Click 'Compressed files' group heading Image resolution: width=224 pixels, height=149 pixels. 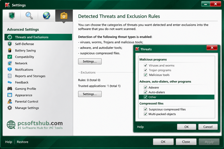coord(152,103)
